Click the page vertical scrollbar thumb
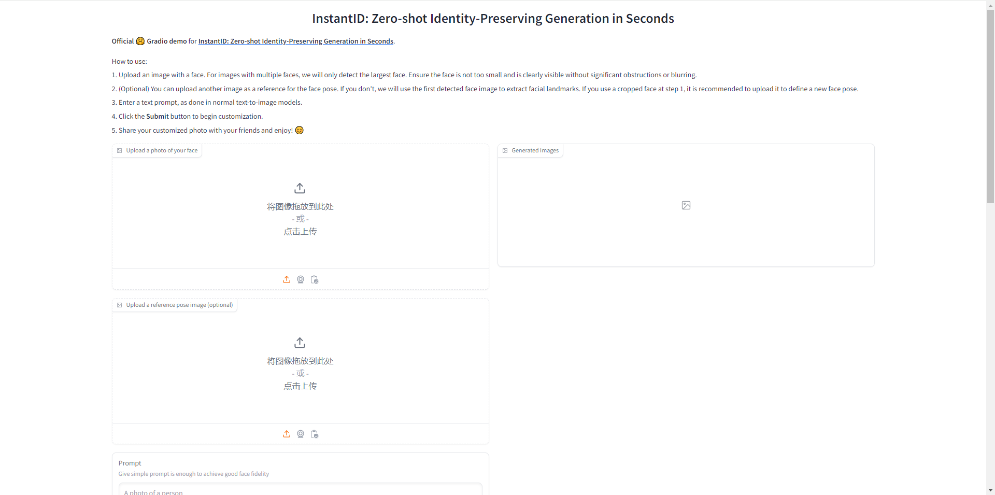Screen dimensions: 995x495 990,105
